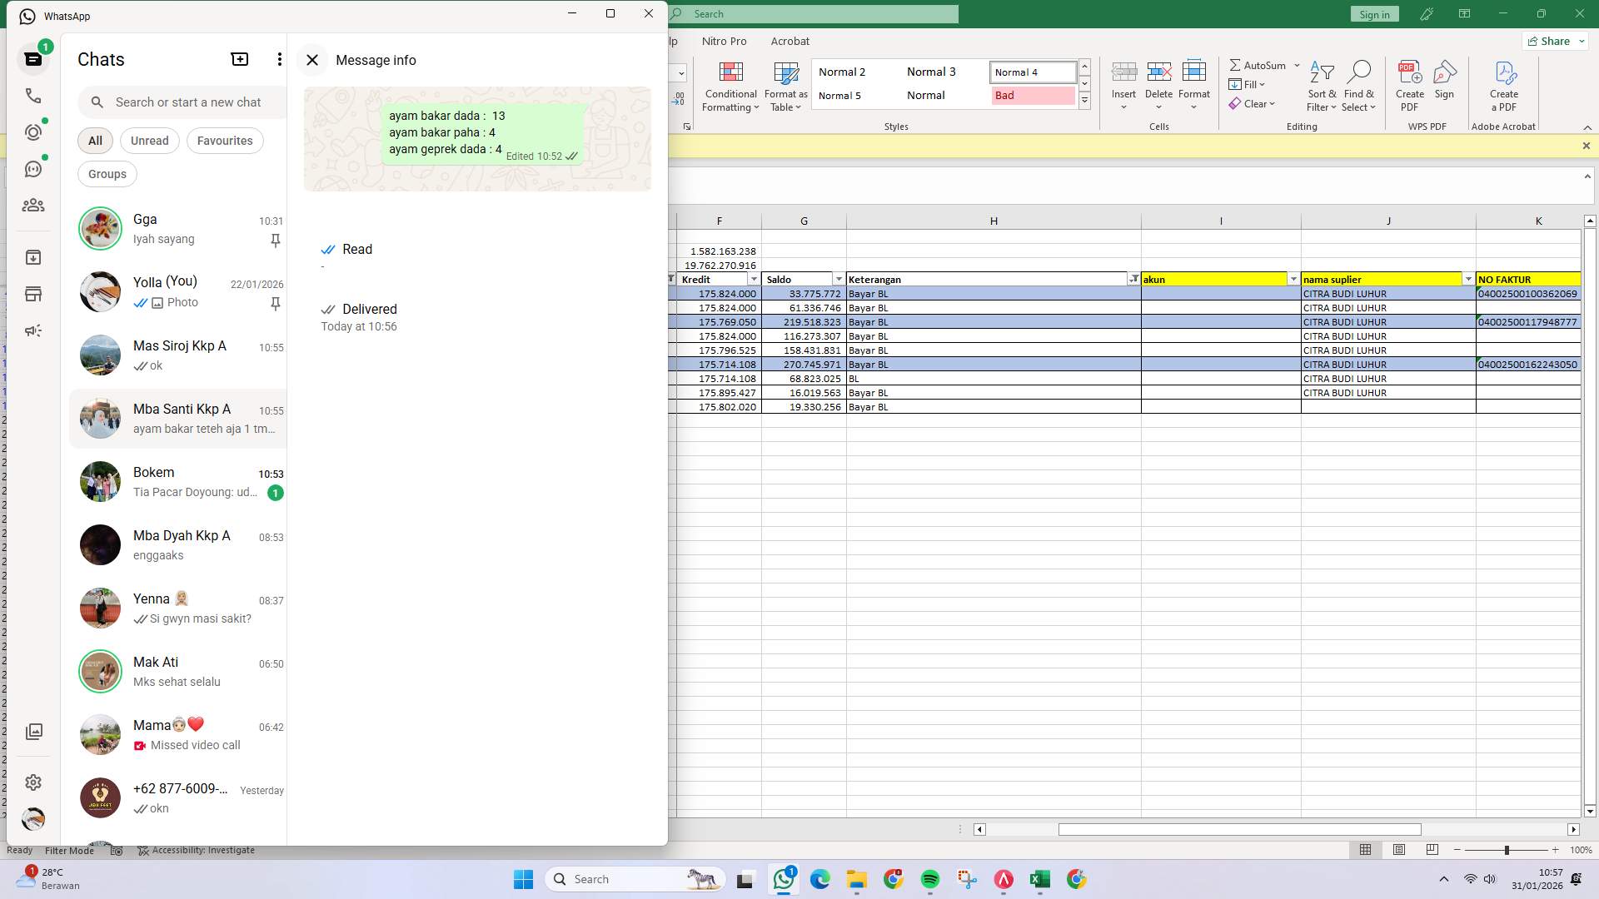Open WhatsApp Settings via the gear icon

33,782
